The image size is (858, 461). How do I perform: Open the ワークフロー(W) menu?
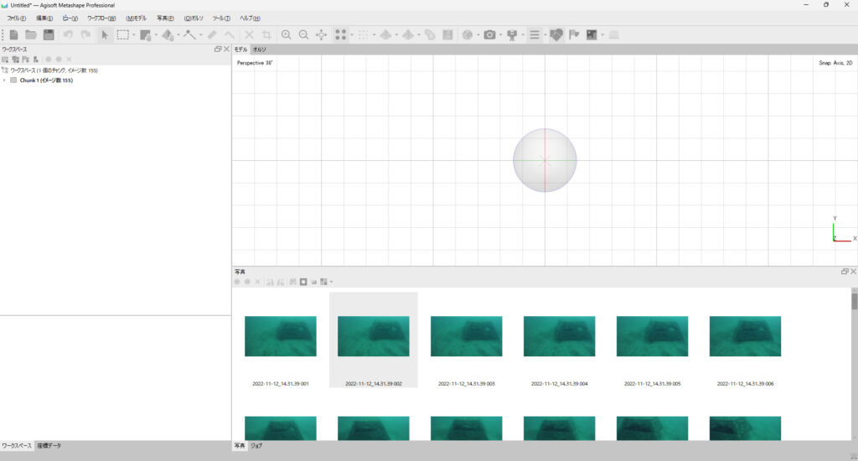click(101, 18)
